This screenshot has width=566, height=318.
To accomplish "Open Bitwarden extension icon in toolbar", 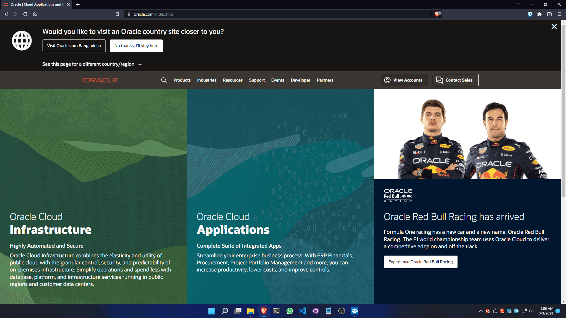I will click(x=530, y=14).
